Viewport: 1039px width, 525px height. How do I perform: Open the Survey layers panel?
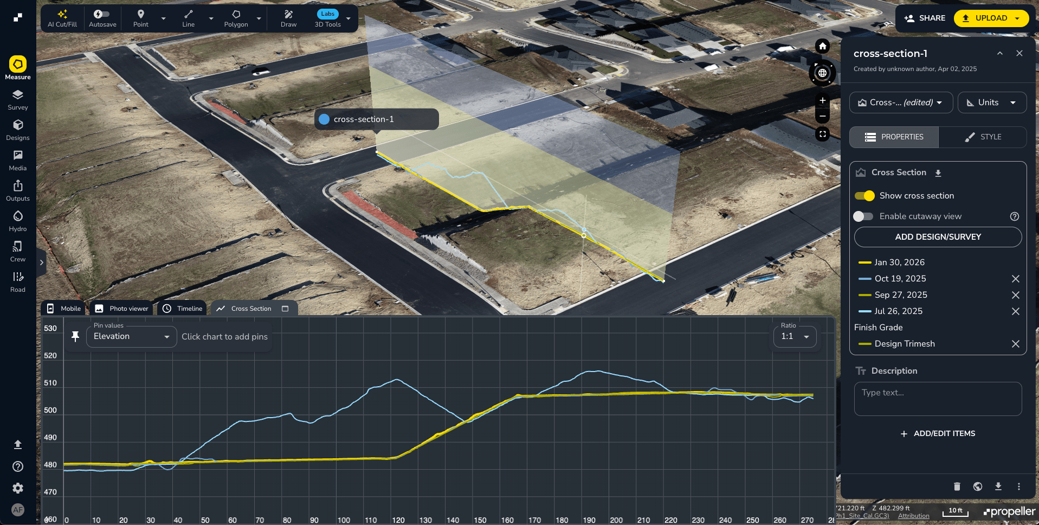pyautogui.click(x=18, y=100)
